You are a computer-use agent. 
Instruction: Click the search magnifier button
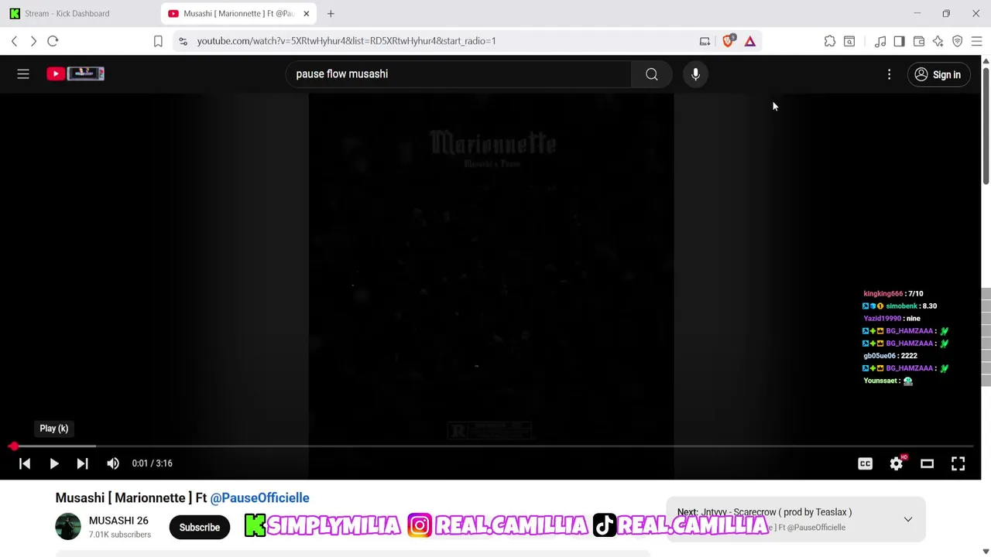pos(652,74)
